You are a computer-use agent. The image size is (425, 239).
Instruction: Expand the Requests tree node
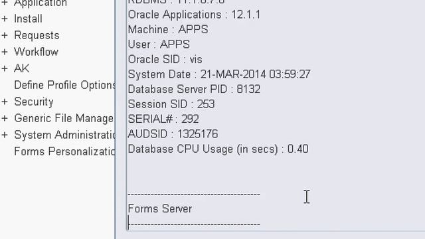click(x=5, y=35)
